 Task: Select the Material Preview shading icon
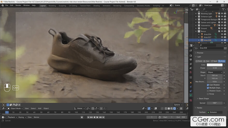(x=172, y=108)
